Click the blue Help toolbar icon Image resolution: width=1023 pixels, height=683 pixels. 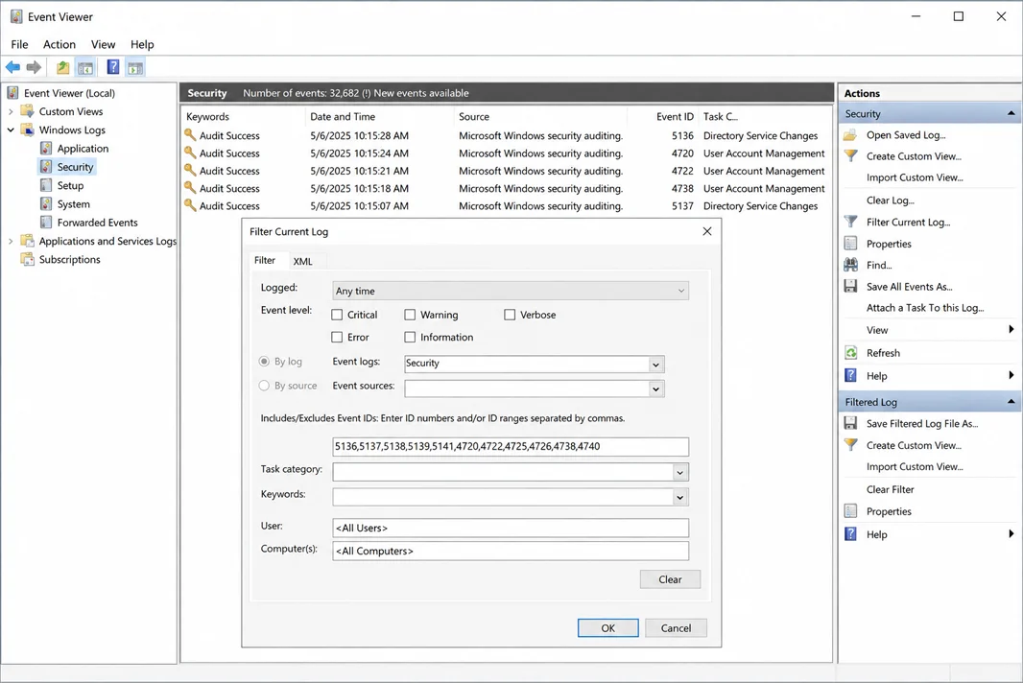point(113,67)
